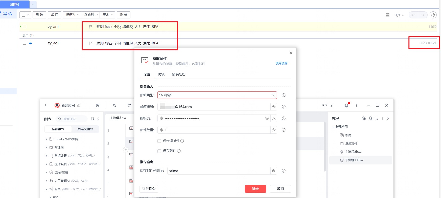Viewport: 441px width, 198px height.
Task: Enable the 保存附件 checkbox
Action: pos(159,151)
